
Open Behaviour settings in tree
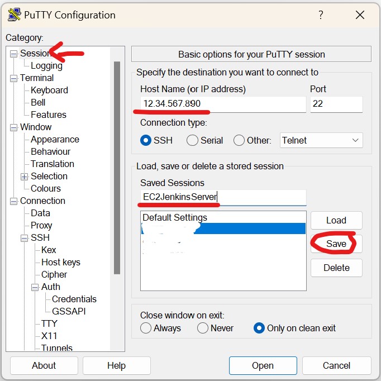(x=50, y=151)
